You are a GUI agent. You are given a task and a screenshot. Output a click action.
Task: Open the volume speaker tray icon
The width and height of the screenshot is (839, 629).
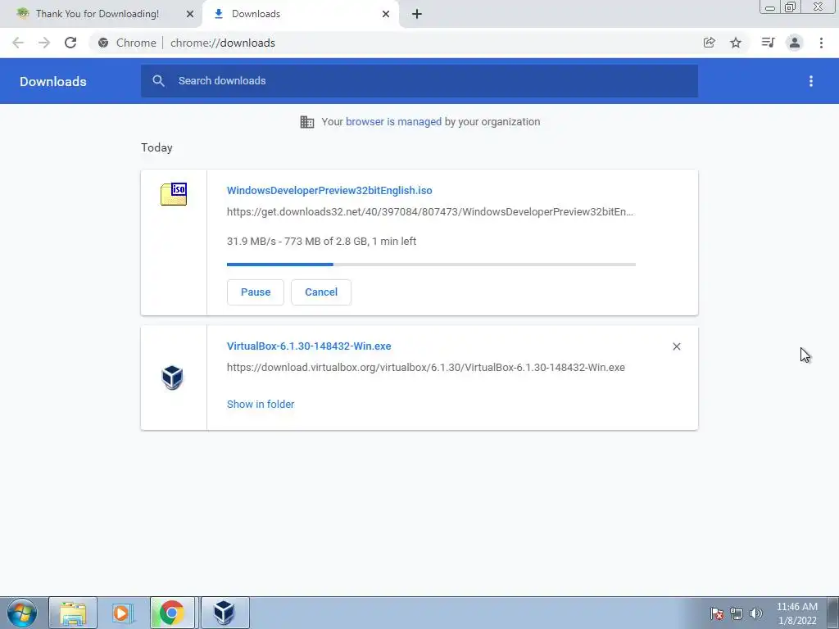pos(756,613)
